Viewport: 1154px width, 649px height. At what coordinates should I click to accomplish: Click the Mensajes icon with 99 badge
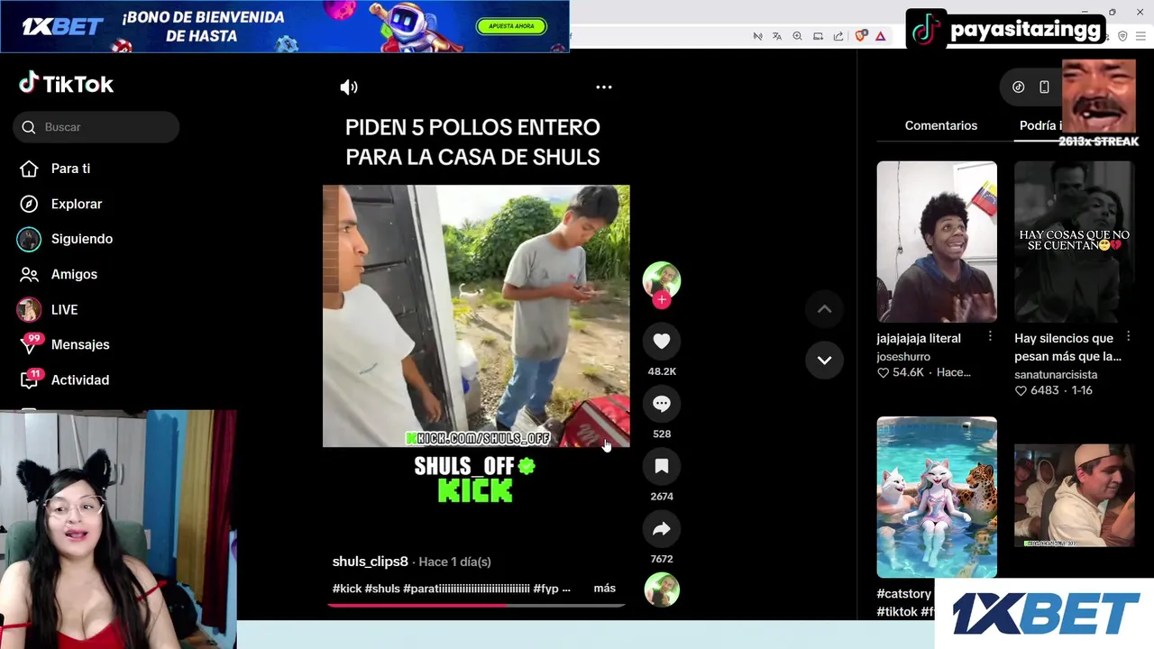coord(30,345)
